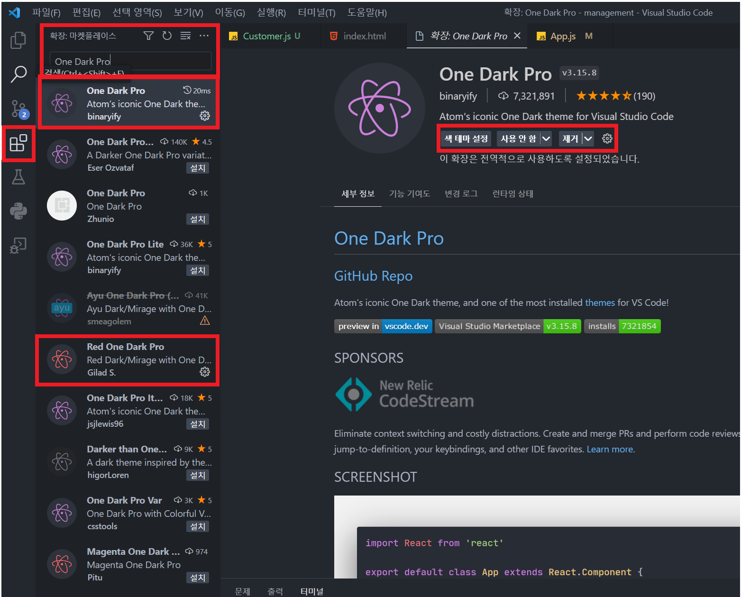
Task: Install Magenta One Dark by Pitu
Action: 198,578
